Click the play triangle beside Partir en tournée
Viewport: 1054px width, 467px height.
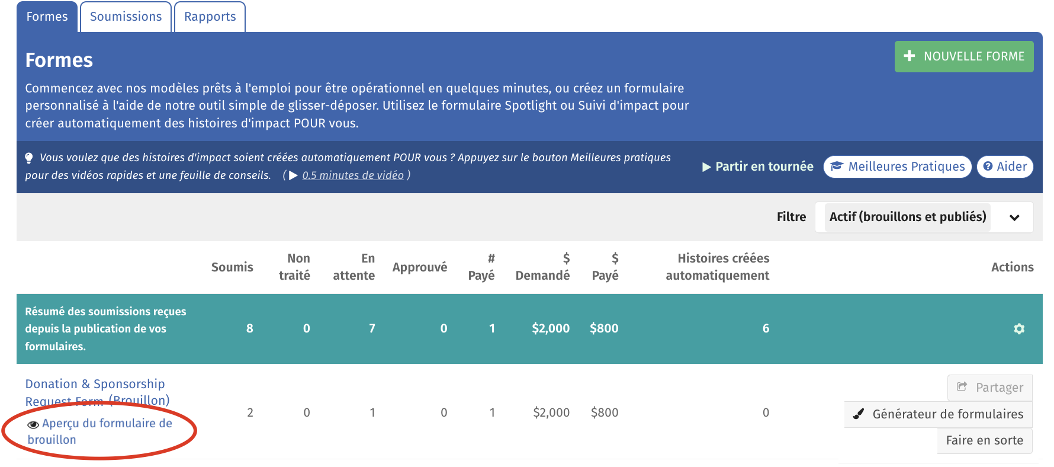click(x=706, y=167)
